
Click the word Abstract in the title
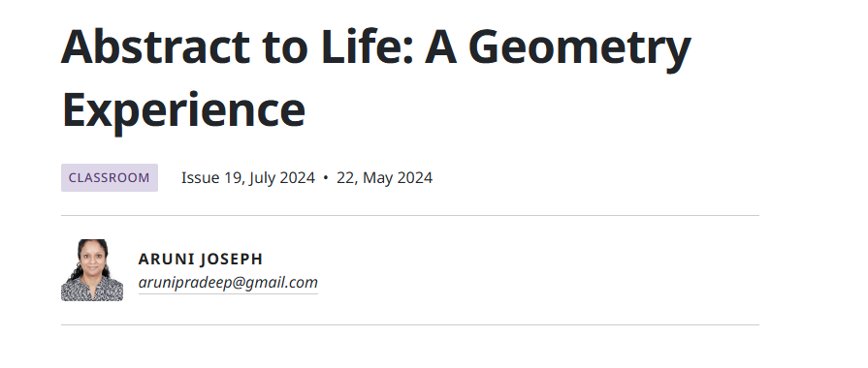[x=156, y=47]
